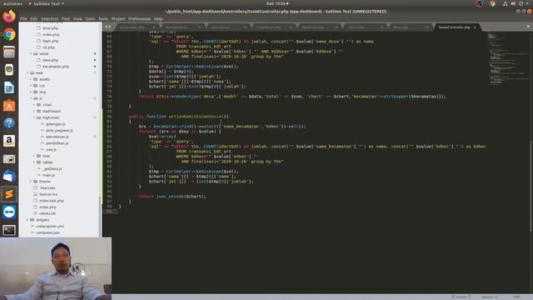Image resolution: width=533 pixels, height=300 pixels.
Task: Open main.js in the sidebar
Action: pos(48,175)
